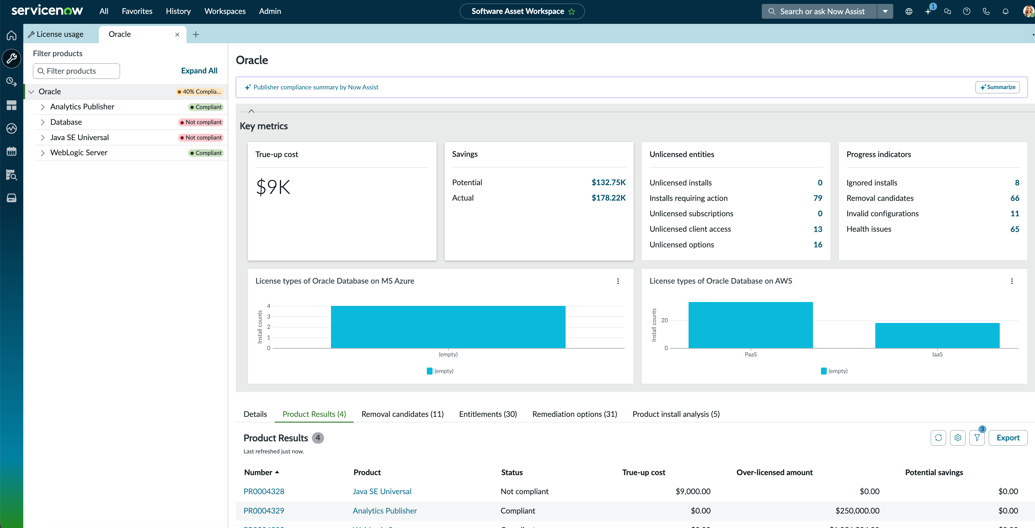Image resolution: width=1035 pixels, height=528 pixels.
Task: Refresh the Product Results list
Action: pos(938,438)
